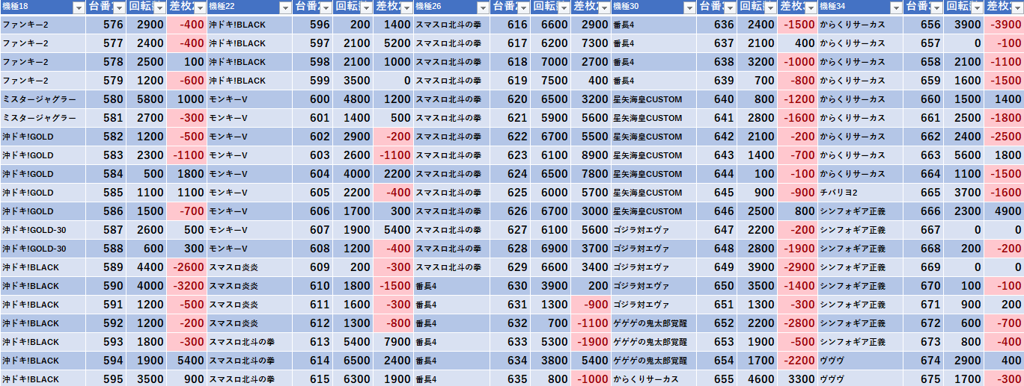1024x386 pixels.
Task: Select the 番長4 cell in row 630
Action: coord(451,286)
